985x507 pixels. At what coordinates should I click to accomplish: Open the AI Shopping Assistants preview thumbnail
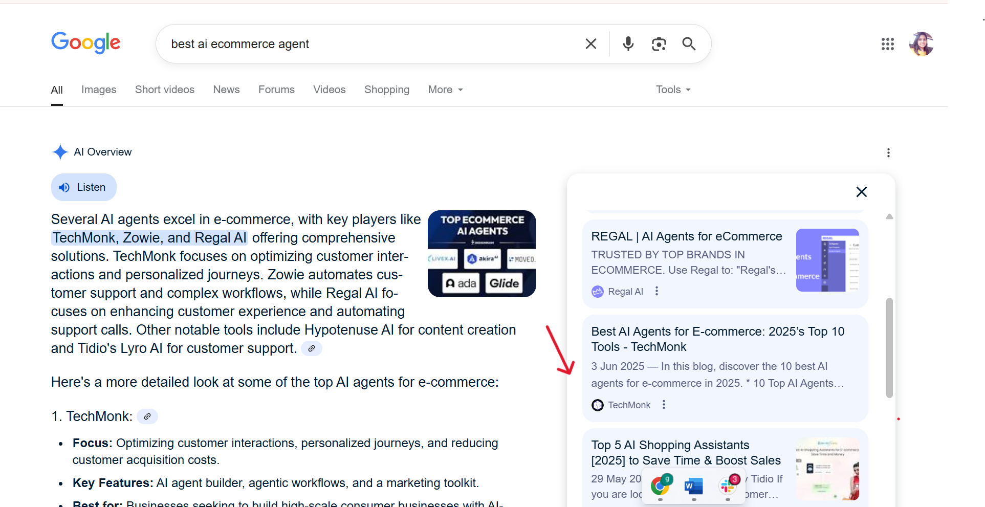(827, 469)
